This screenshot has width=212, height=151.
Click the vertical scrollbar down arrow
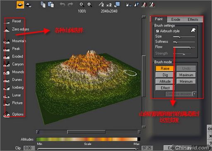[x=144, y=127]
